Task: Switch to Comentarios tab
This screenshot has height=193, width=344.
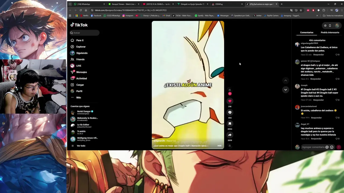Action: click(307, 32)
